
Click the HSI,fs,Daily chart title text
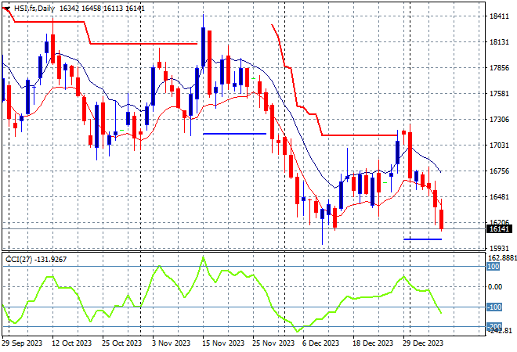coord(34,9)
